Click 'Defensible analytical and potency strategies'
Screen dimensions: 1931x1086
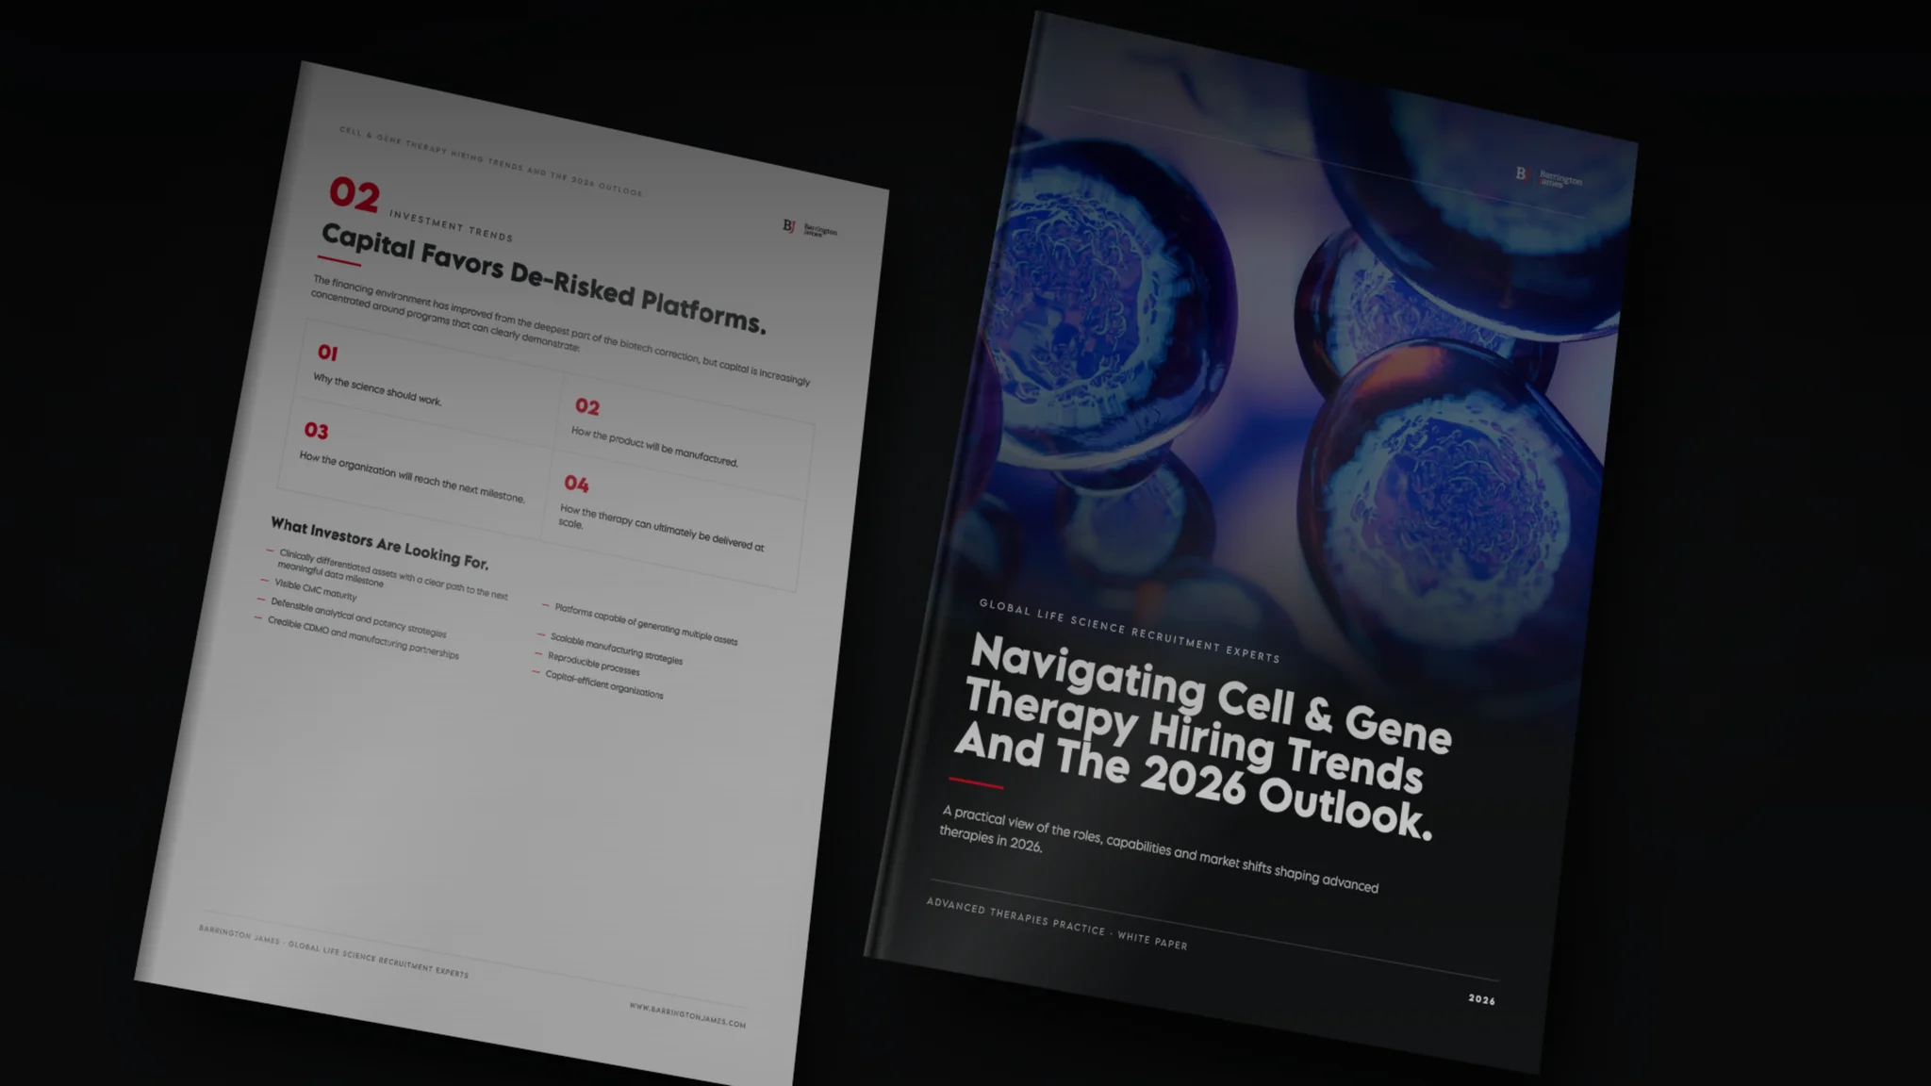tap(358, 617)
